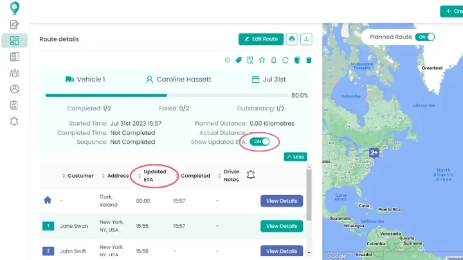Click the 2+ map cluster marker
463x260 pixels.
click(x=374, y=153)
